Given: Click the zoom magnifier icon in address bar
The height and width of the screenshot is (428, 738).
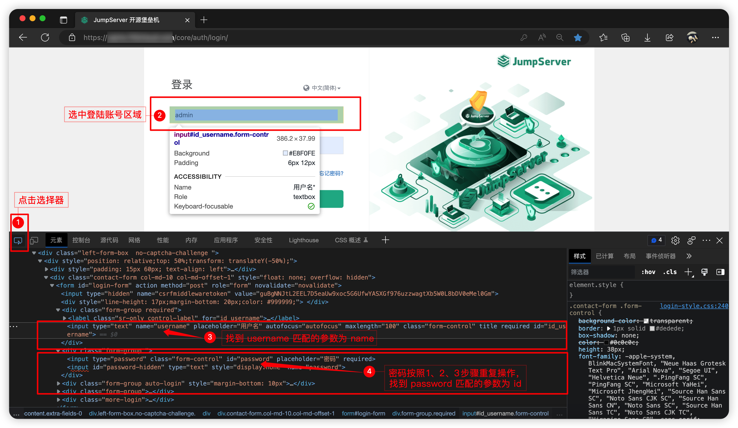Looking at the screenshot, I should pyautogui.click(x=560, y=37).
